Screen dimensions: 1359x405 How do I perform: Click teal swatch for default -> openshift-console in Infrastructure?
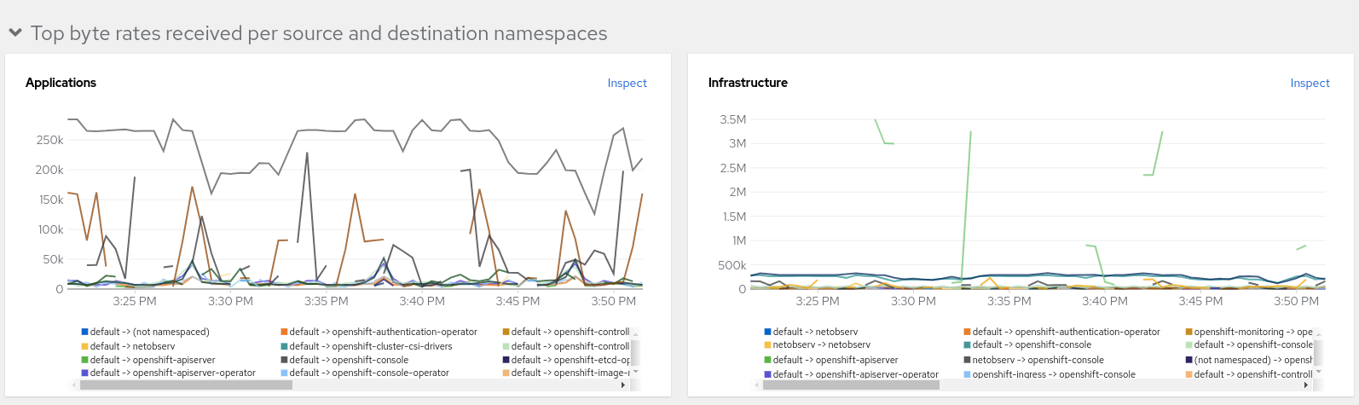click(967, 344)
